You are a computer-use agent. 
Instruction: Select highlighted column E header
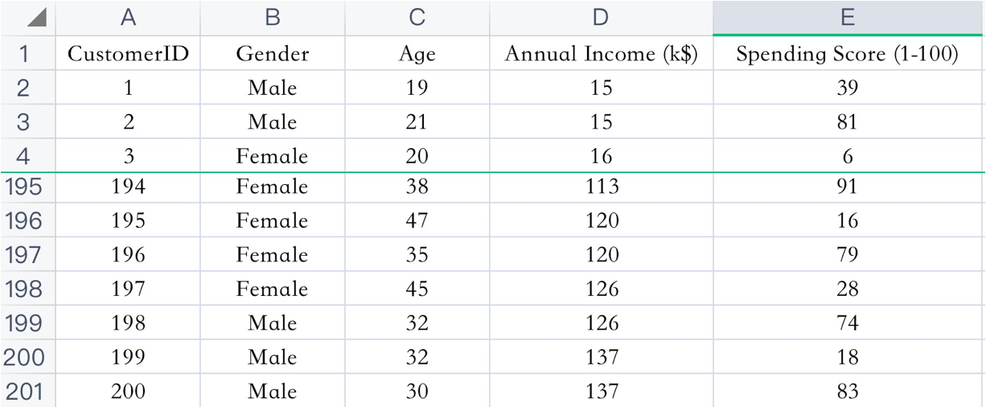pos(848,18)
